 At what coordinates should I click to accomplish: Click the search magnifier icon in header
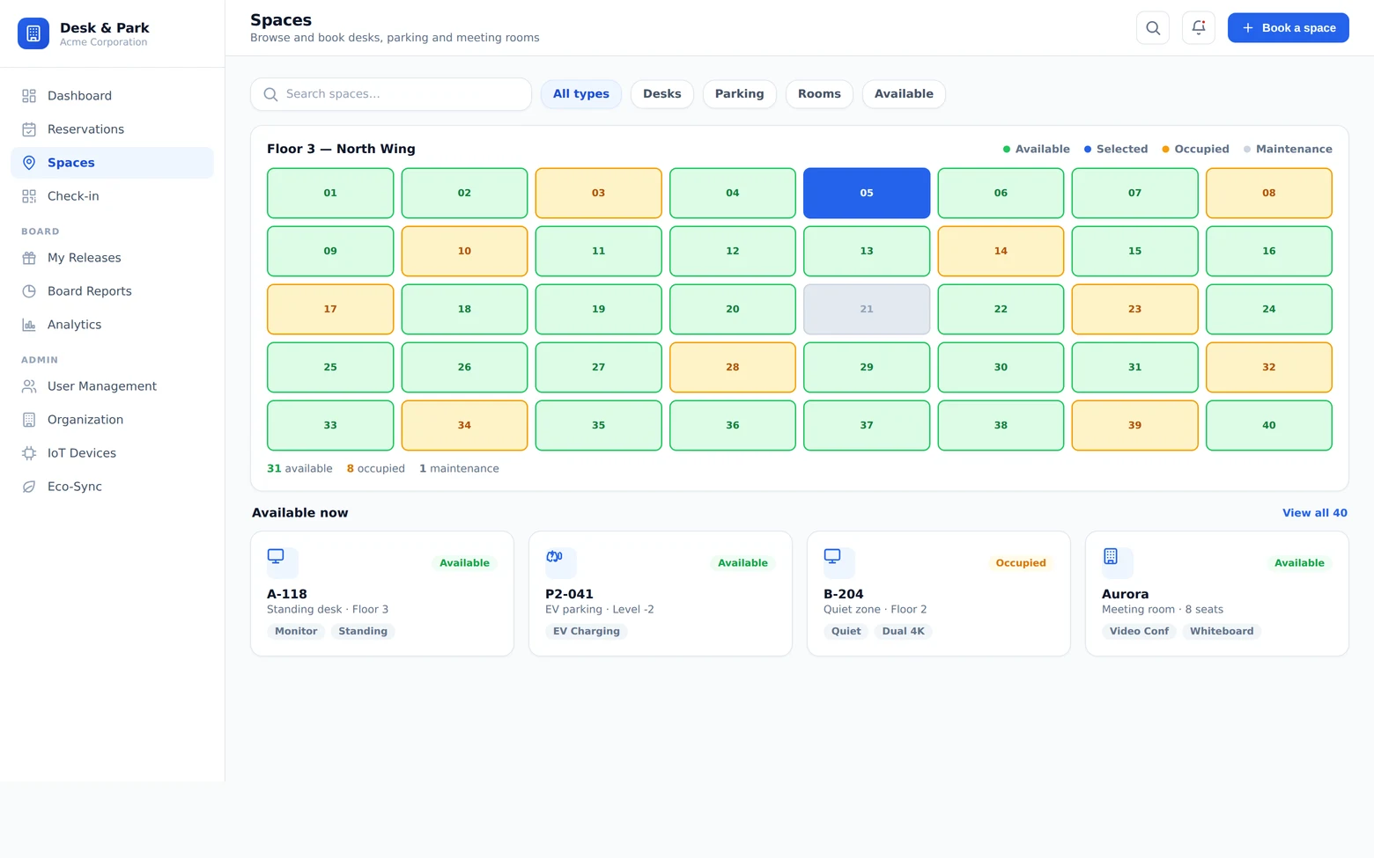click(1152, 28)
